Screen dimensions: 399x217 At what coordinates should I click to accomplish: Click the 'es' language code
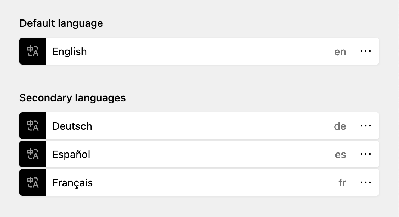(340, 155)
